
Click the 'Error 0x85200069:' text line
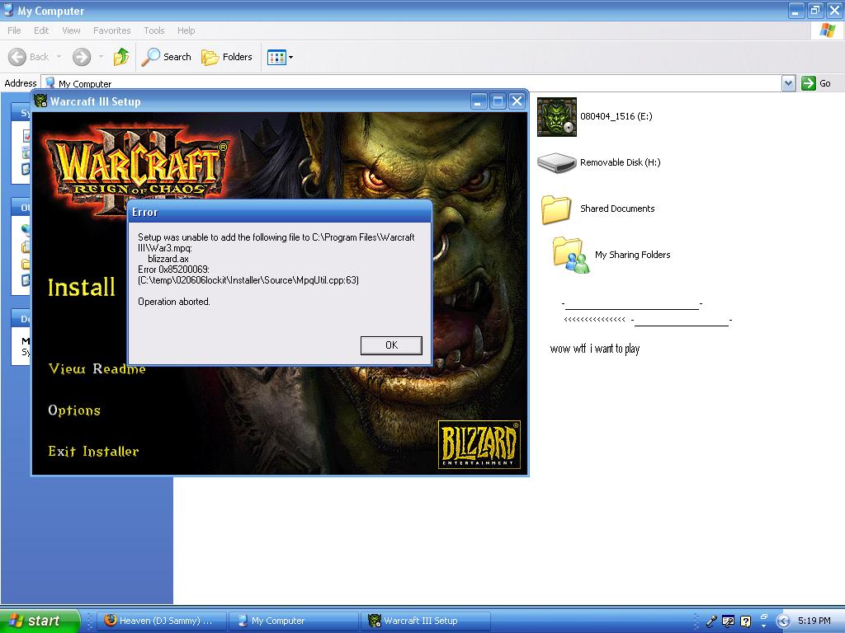click(x=173, y=270)
